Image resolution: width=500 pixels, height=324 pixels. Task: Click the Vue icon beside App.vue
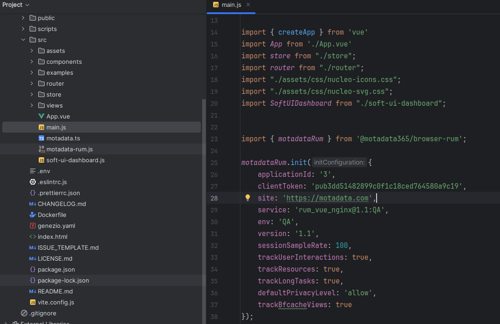tap(41, 116)
